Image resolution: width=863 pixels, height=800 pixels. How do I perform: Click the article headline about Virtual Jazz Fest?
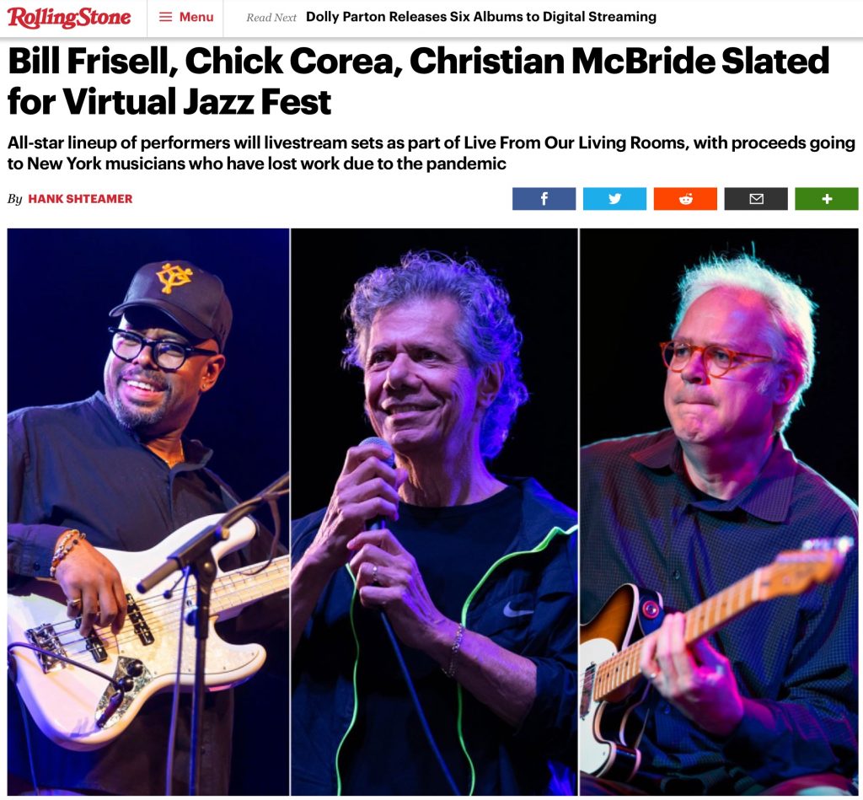[418, 81]
